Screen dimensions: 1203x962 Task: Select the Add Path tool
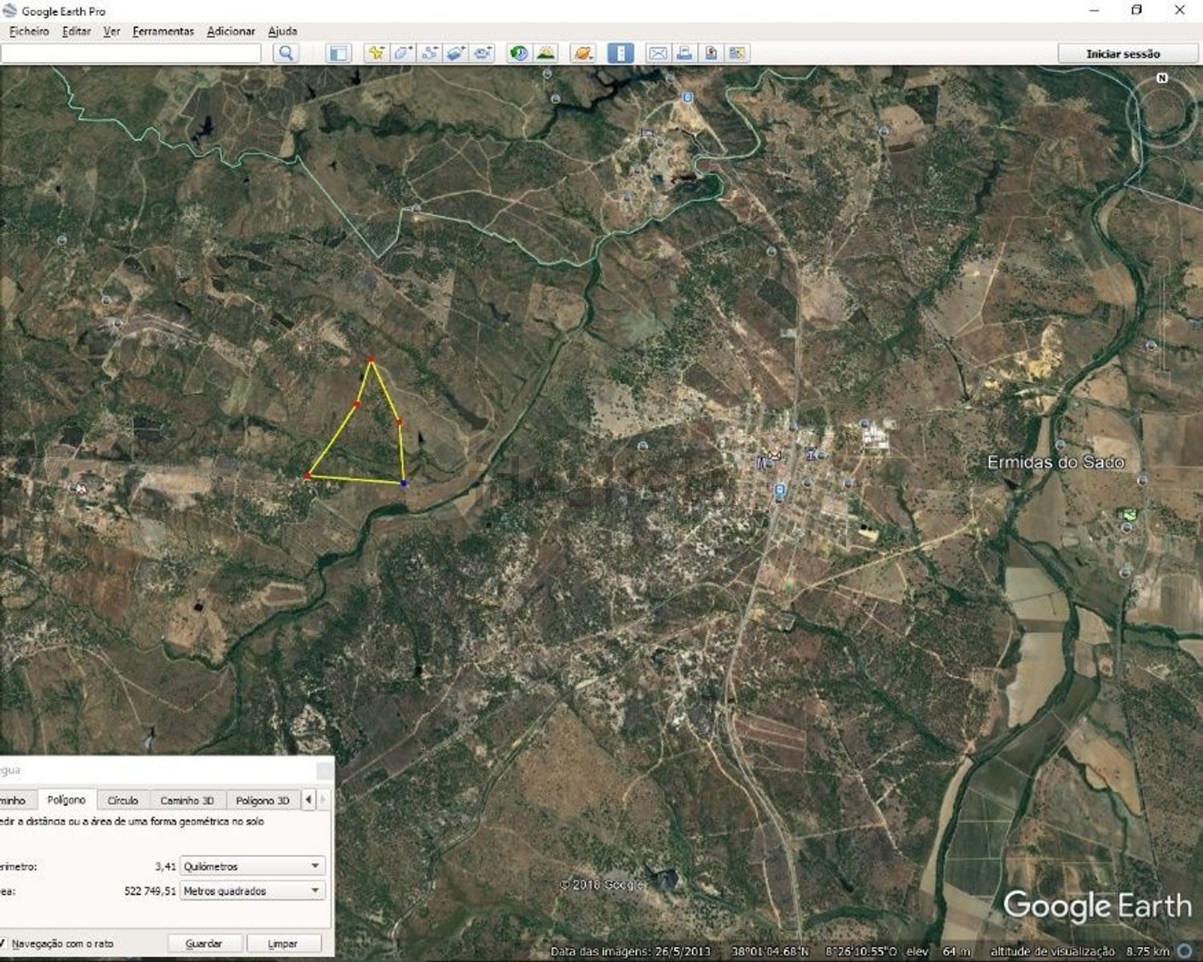(430, 54)
